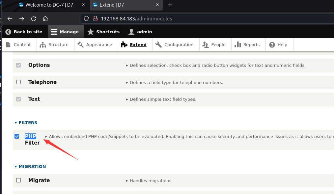Viewport: 334px width, 194px height.
Task: Click the Configuration wrench icon
Action: coord(158,44)
